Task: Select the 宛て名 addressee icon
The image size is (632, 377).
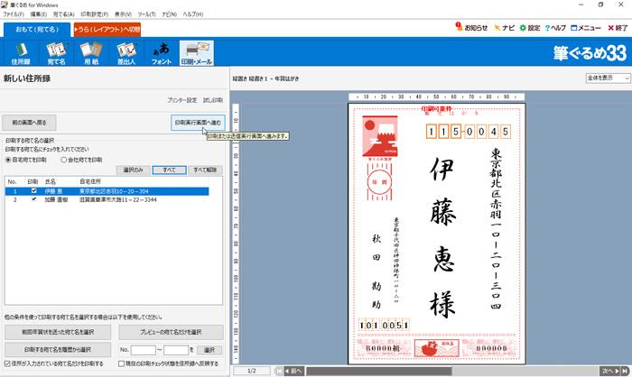Action: 58,52
